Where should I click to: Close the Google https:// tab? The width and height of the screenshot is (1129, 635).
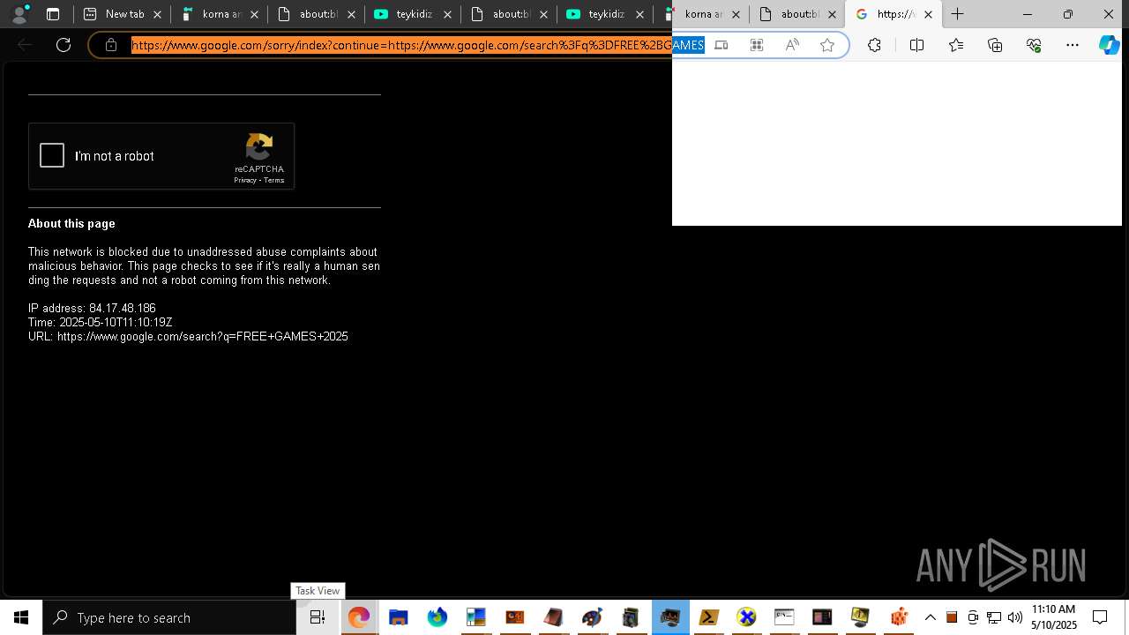pos(928,14)
